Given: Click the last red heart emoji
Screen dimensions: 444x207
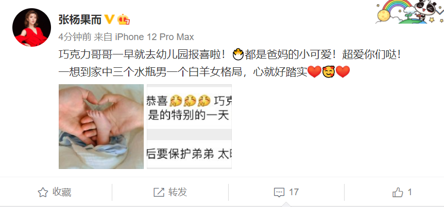Looking at the screenshot, I should 343,72.
